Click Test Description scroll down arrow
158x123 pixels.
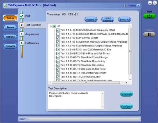point(102,107)
